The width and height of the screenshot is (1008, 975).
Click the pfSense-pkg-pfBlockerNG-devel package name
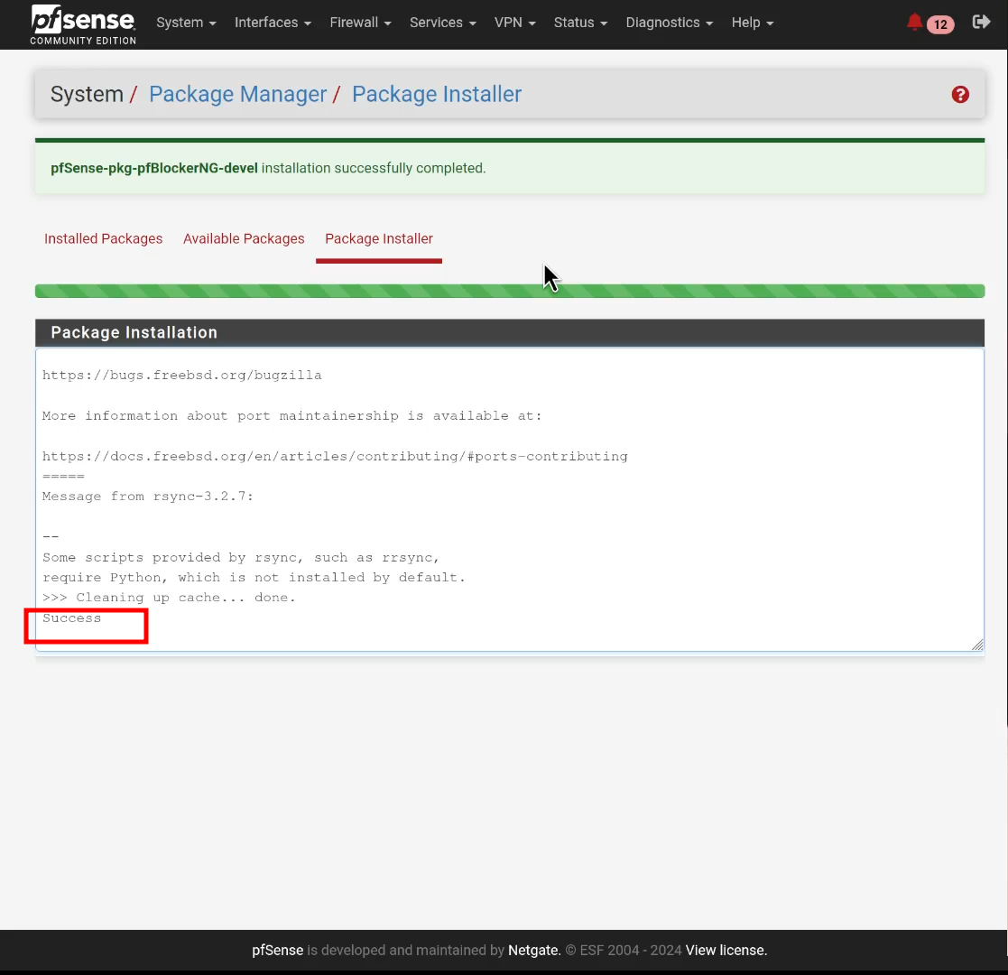coord(154,168)
